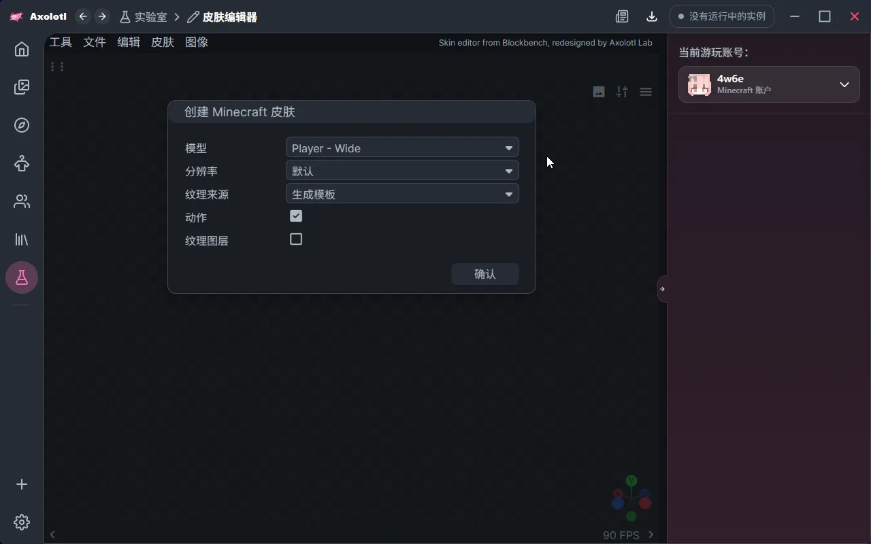This screenshot has height=544, width=871.
Task: Open the compass explore icon
Action: (22, 125)
